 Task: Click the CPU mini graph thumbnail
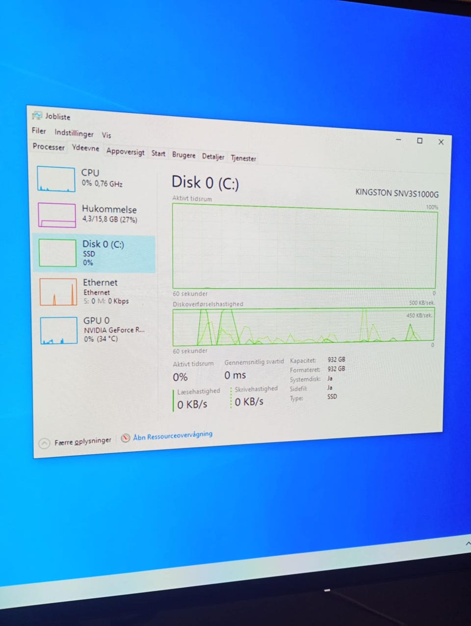56,179
